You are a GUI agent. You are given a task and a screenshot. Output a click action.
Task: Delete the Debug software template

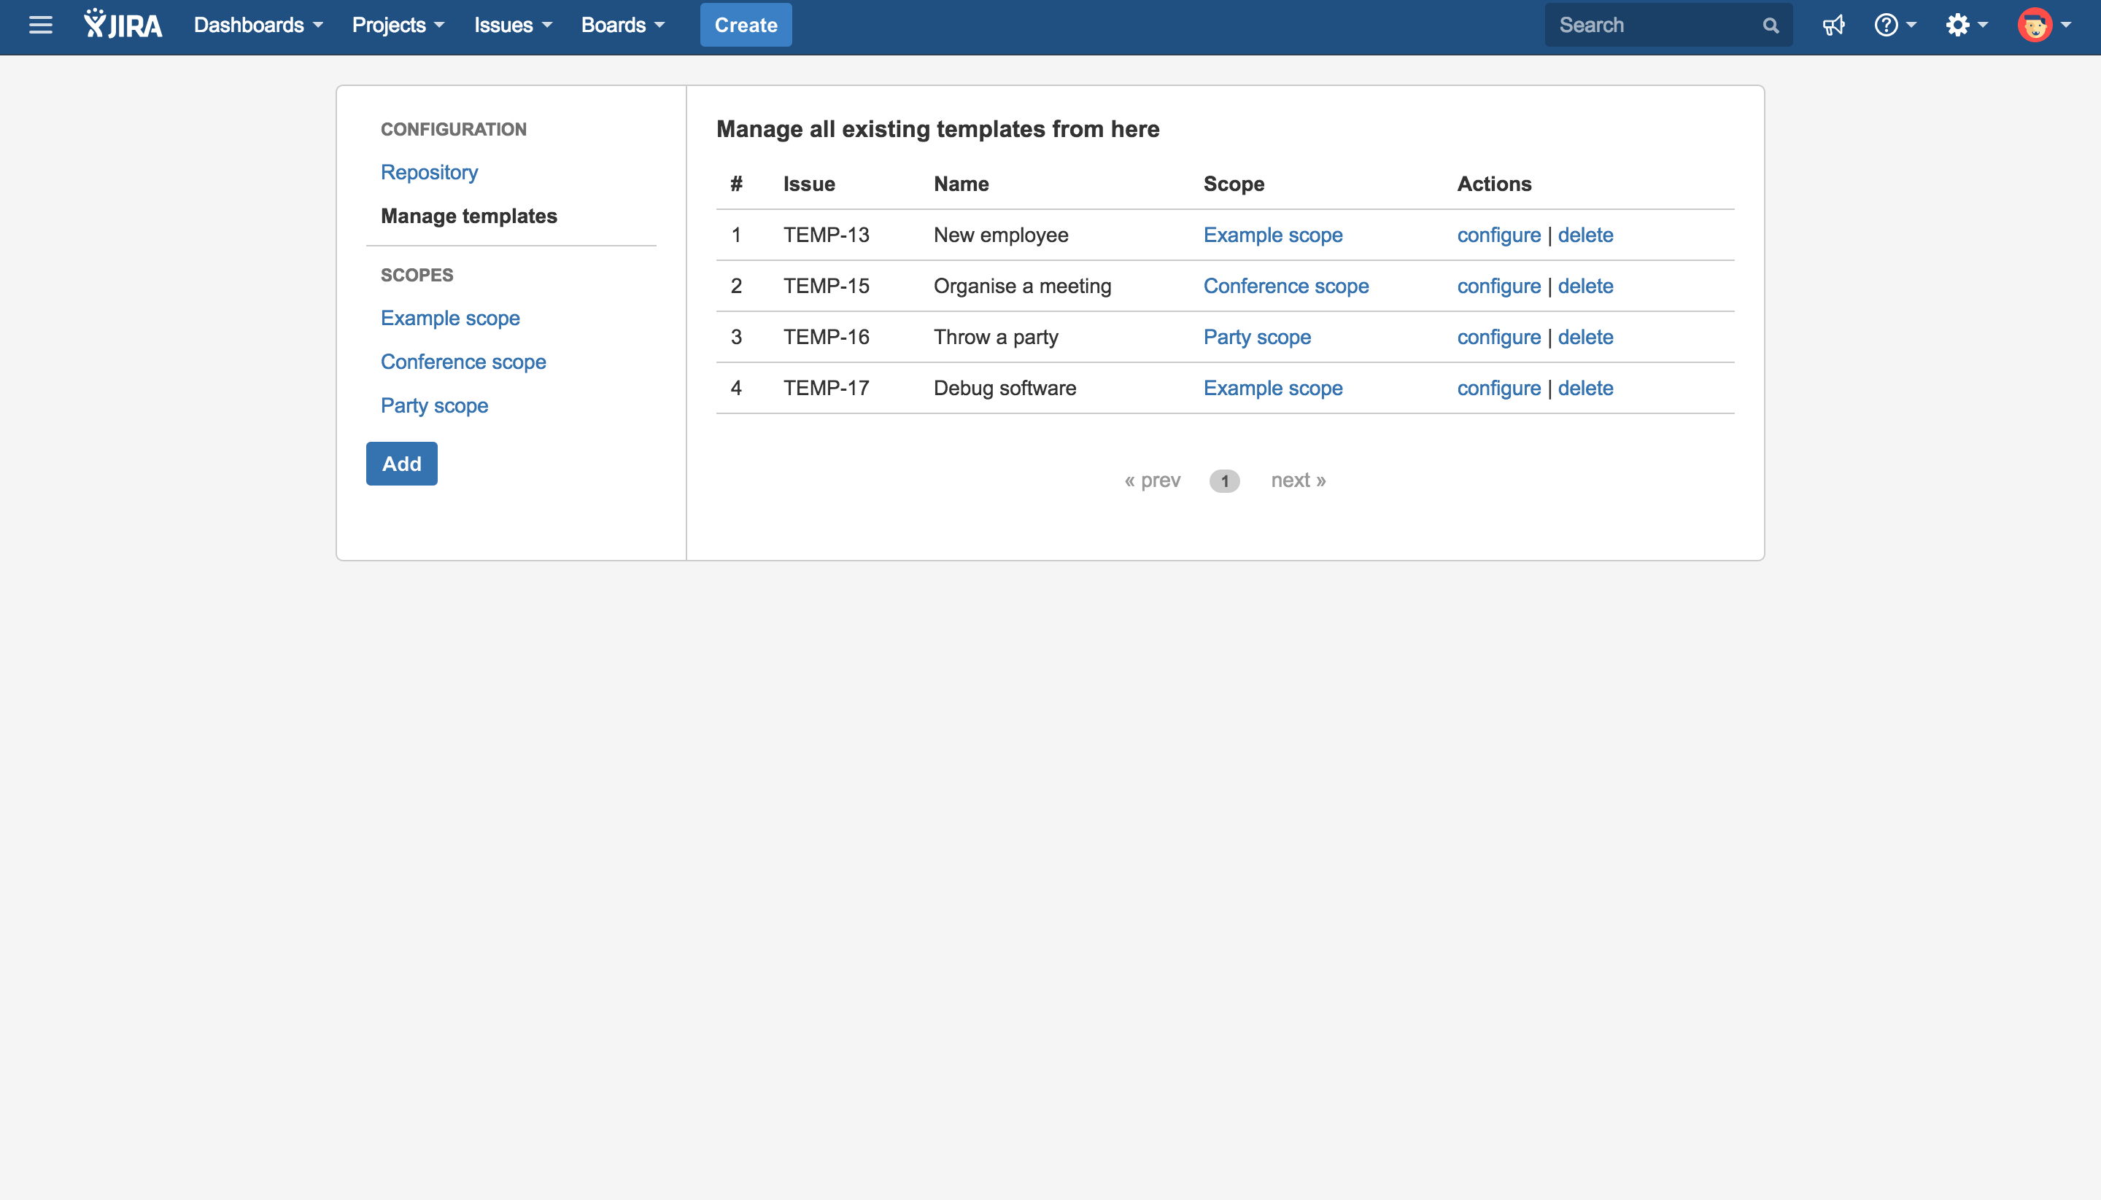click(1585, 388)
